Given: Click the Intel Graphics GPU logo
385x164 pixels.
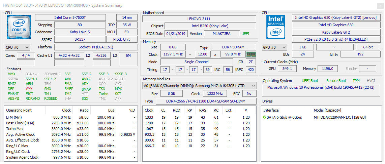Looking at the screenshot, I should [x=276, y=27].
